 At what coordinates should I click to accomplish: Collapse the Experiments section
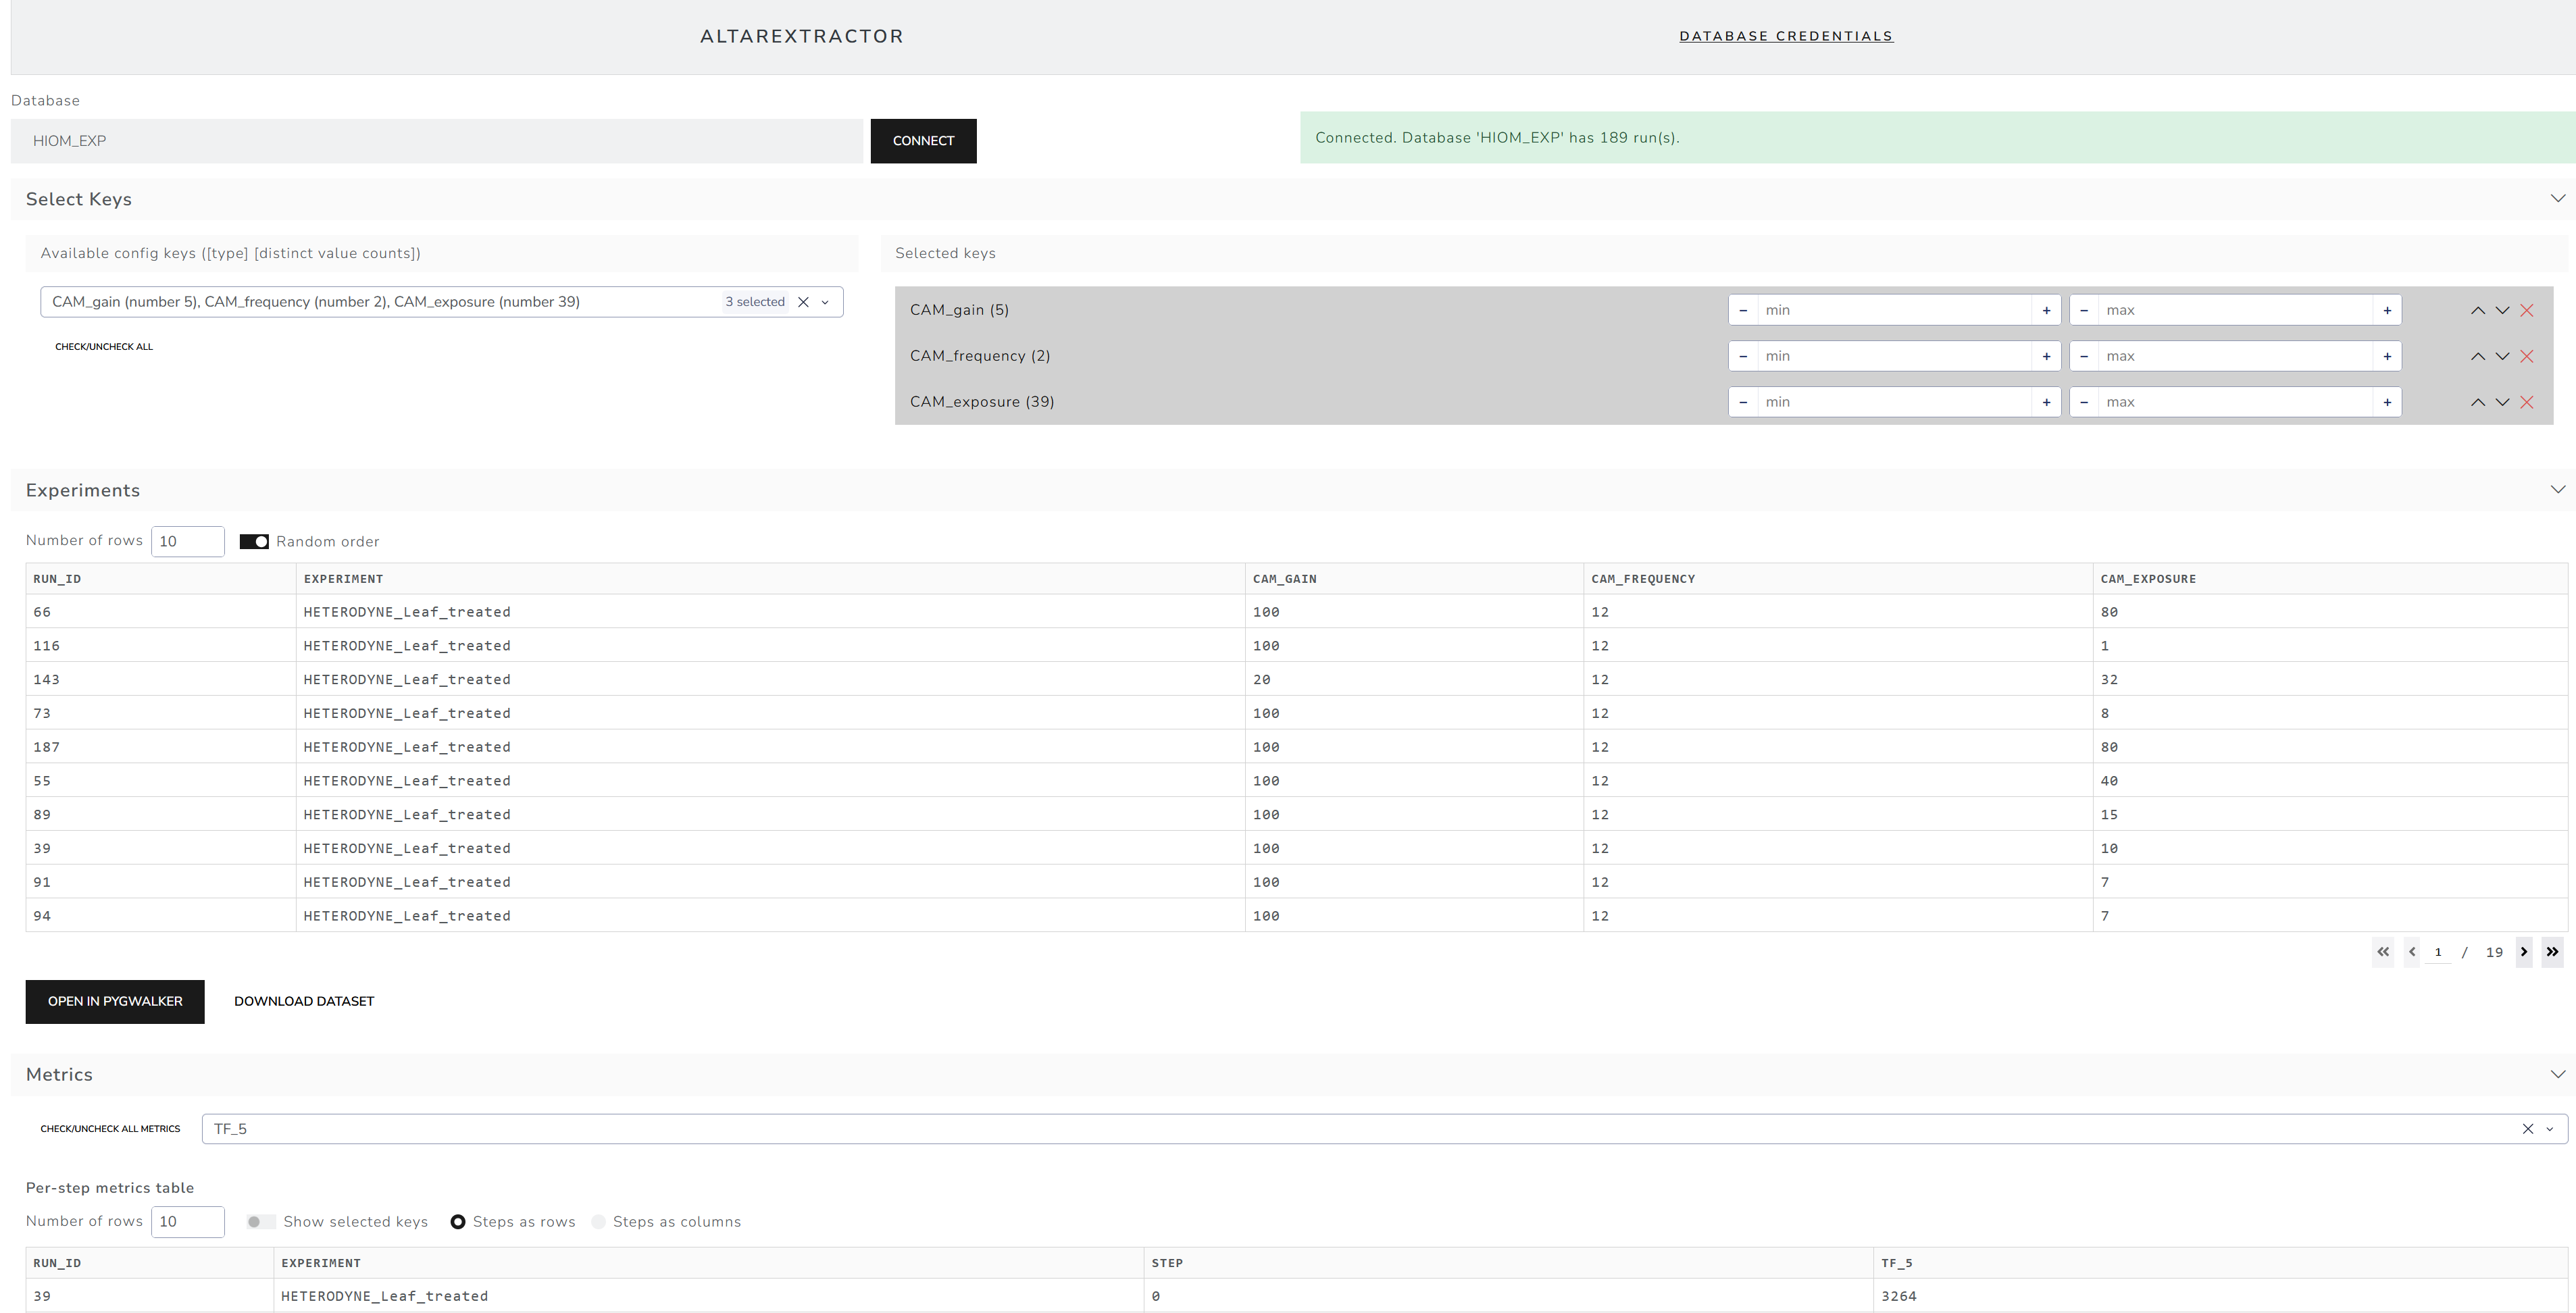(x=2557, y=490)
